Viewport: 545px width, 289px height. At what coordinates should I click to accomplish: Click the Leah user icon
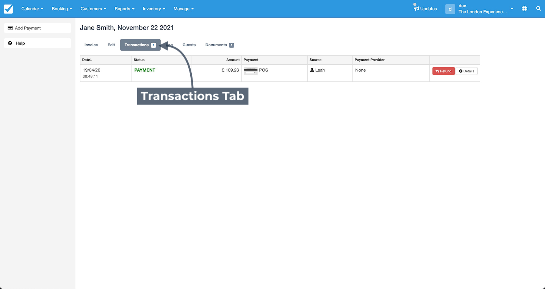click(312, 70)
